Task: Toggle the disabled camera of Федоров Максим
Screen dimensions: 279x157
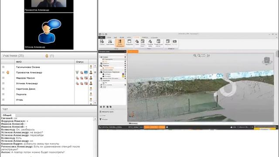Action: tap(82, 78)
